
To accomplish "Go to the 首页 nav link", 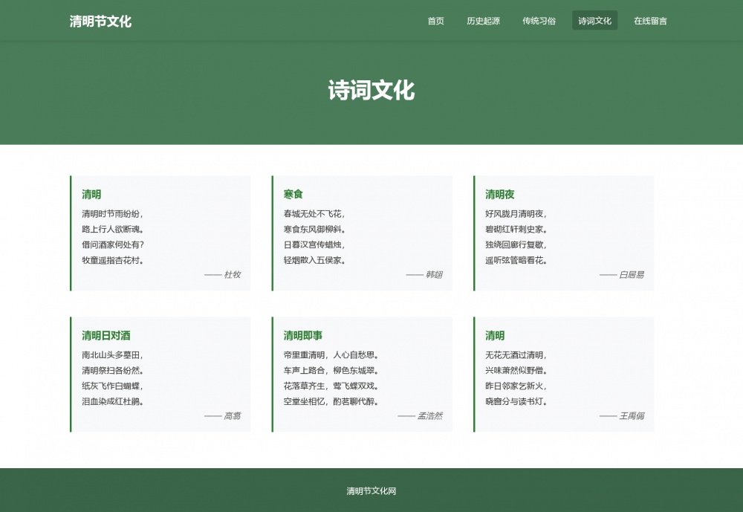I will point(435,21).
